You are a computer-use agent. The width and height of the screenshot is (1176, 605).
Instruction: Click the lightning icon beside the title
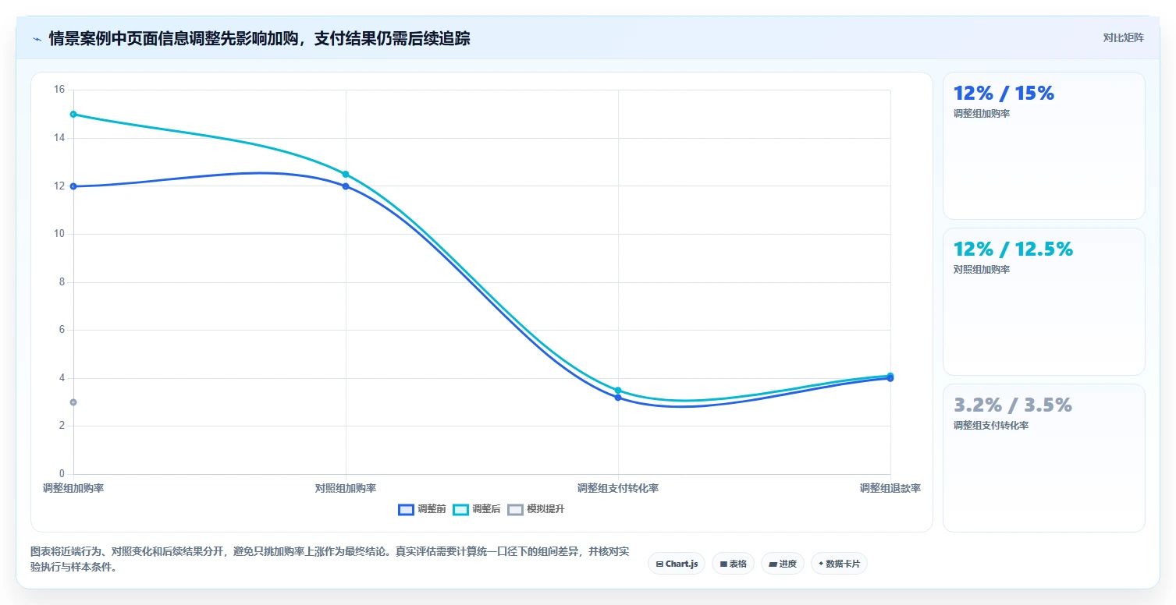[37, 39]
